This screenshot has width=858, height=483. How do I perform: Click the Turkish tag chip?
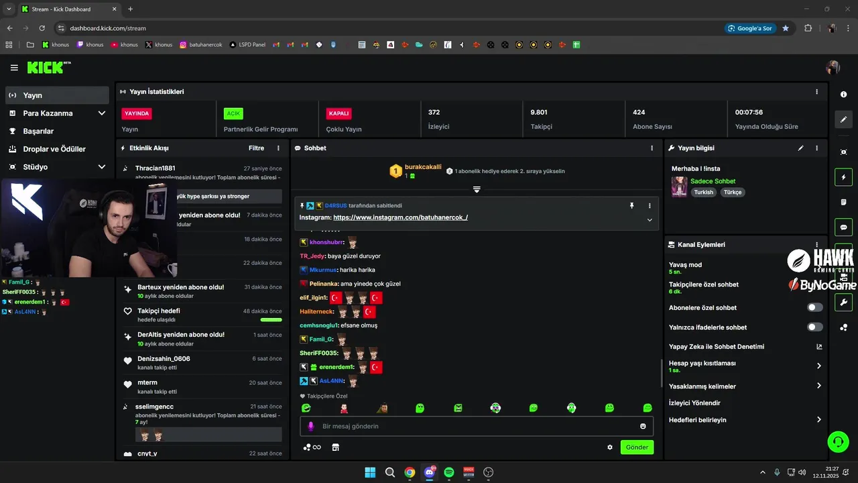pos(703,192)
